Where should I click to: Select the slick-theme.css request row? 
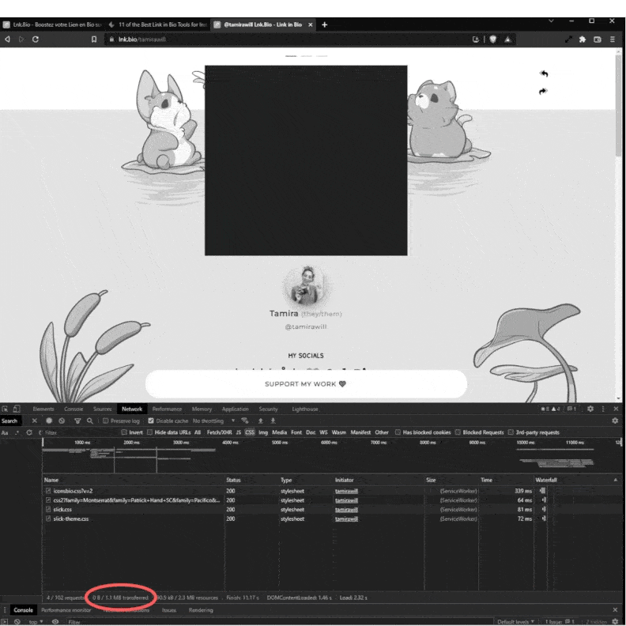point(332,519)
